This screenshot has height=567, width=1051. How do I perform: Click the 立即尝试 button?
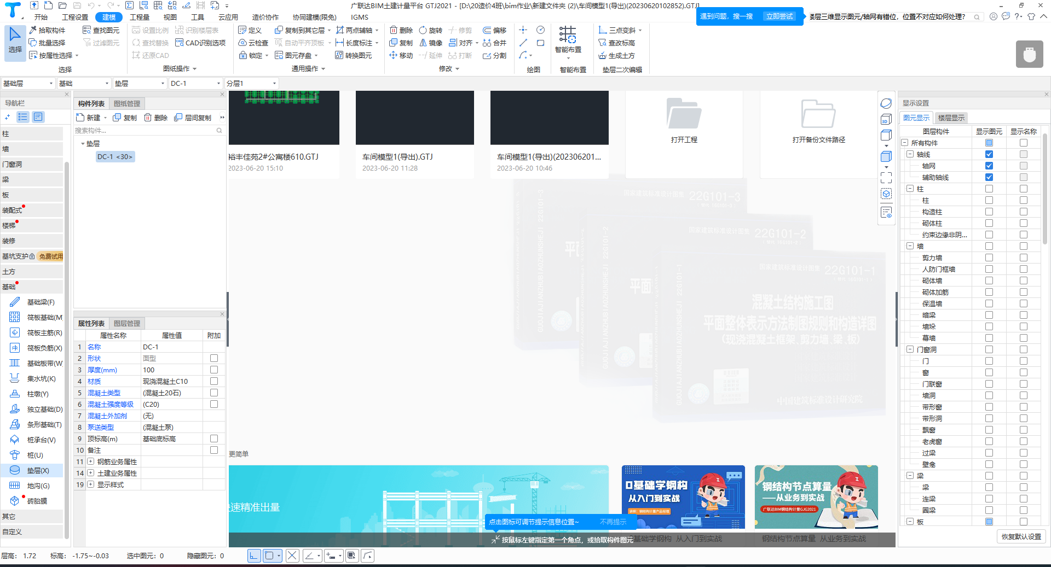(779, 16)
